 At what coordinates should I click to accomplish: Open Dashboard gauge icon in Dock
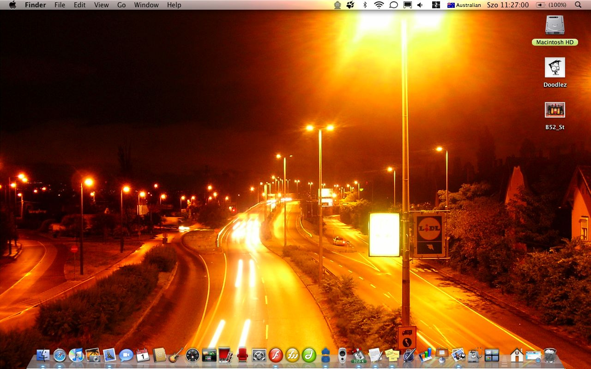point(193,355)
